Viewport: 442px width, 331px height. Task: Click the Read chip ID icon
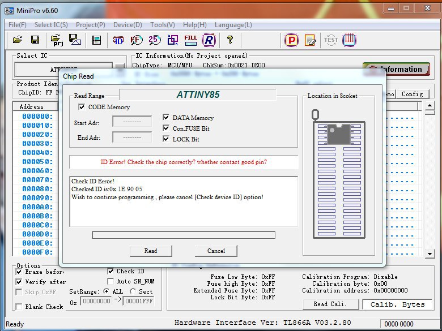tap(118, 40)
